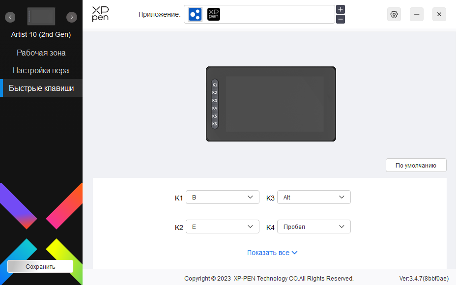
Task: Add an application with the plus button
Action: coord(341,9)
